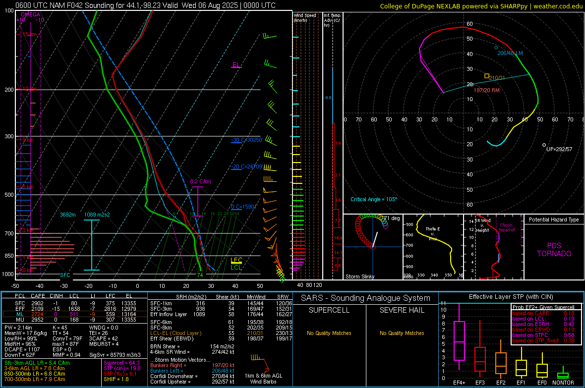Click the Corfidi Upshear entry
The width and height of the screenshot is (585, 388).
click(192, 382)
